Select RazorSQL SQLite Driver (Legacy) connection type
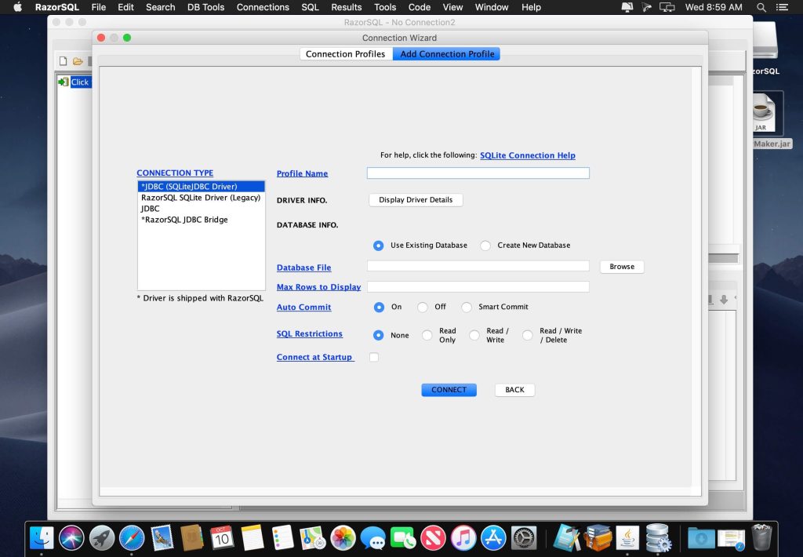This screenshot has width=803, height=557. pos(201,198)
